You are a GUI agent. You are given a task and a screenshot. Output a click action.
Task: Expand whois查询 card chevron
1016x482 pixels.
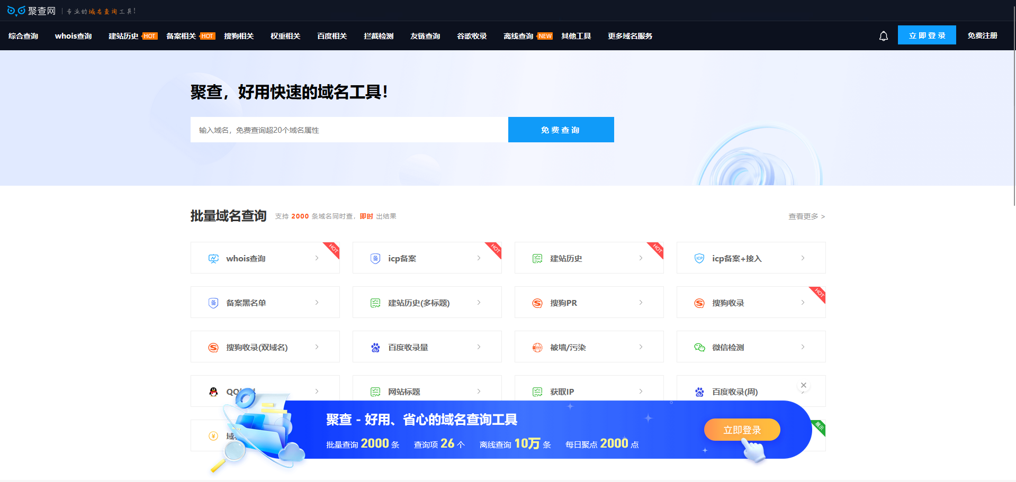317,258
